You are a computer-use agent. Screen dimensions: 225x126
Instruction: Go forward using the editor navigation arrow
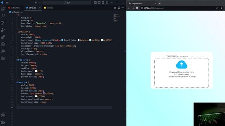tap(40, 2)
